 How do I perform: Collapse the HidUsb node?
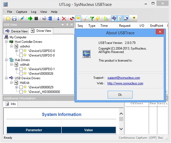[x=11, y=82]
